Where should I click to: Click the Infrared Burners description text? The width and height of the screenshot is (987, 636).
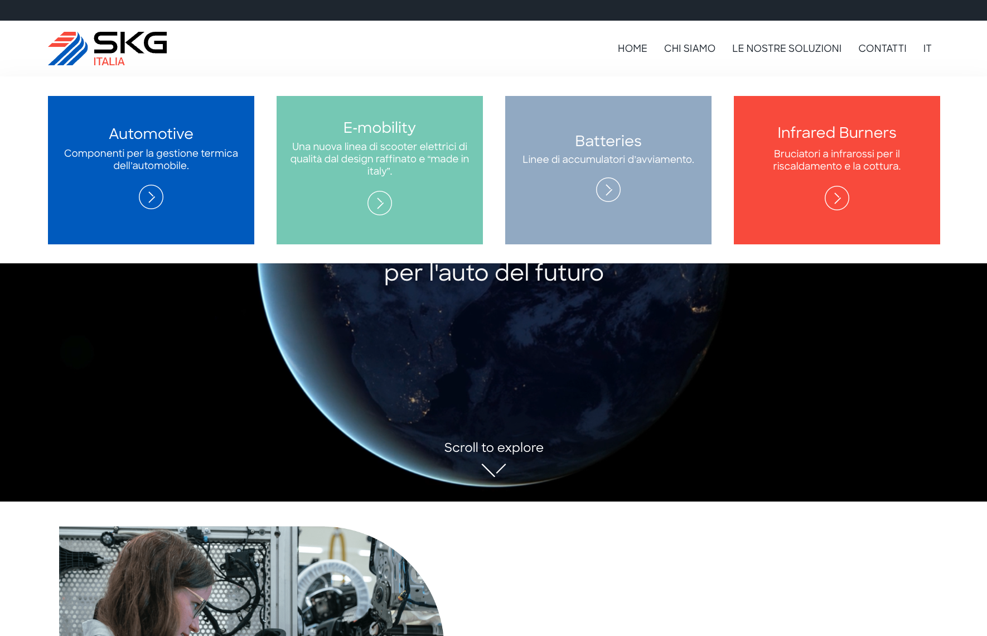click(x=837, y=160)
